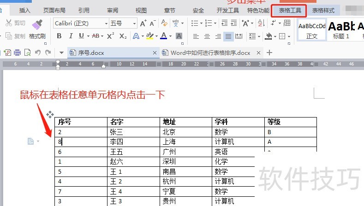
Task: Toggle character shading A icon
Action: (179, 36)
